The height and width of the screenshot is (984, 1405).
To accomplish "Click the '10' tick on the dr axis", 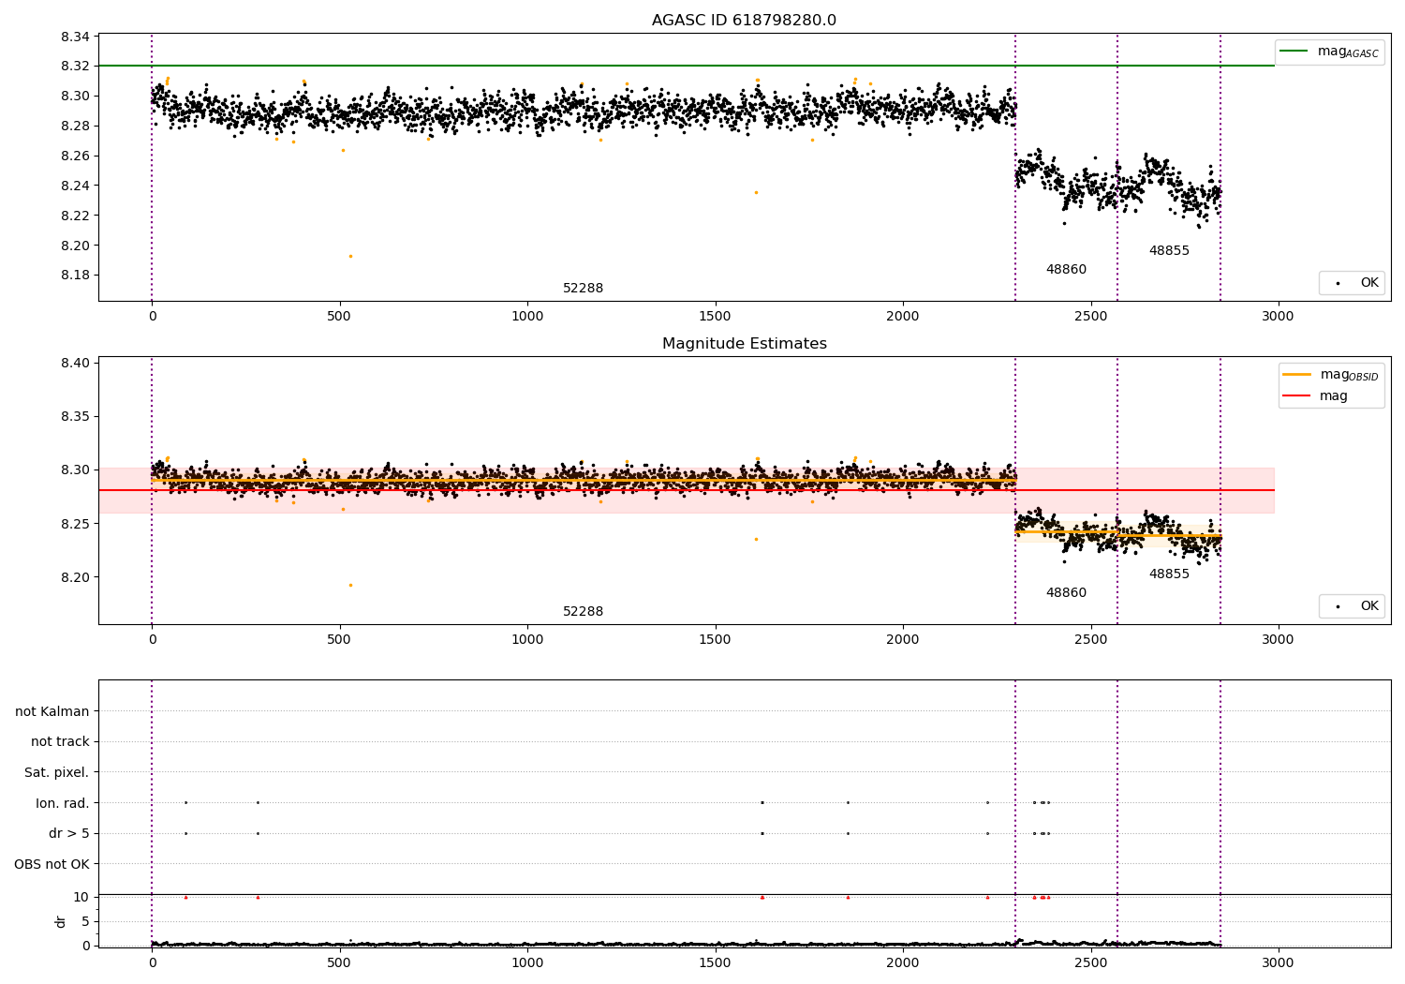I will pos(81,898).
